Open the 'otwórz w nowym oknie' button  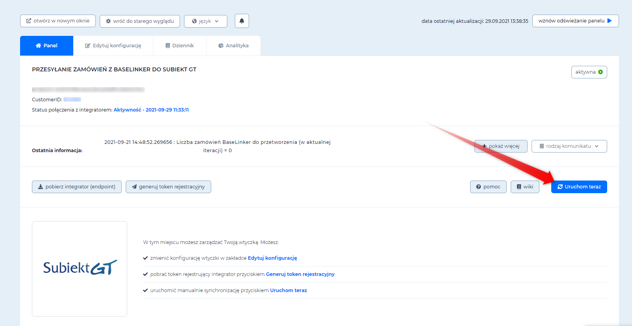click(x=58, y=21)
